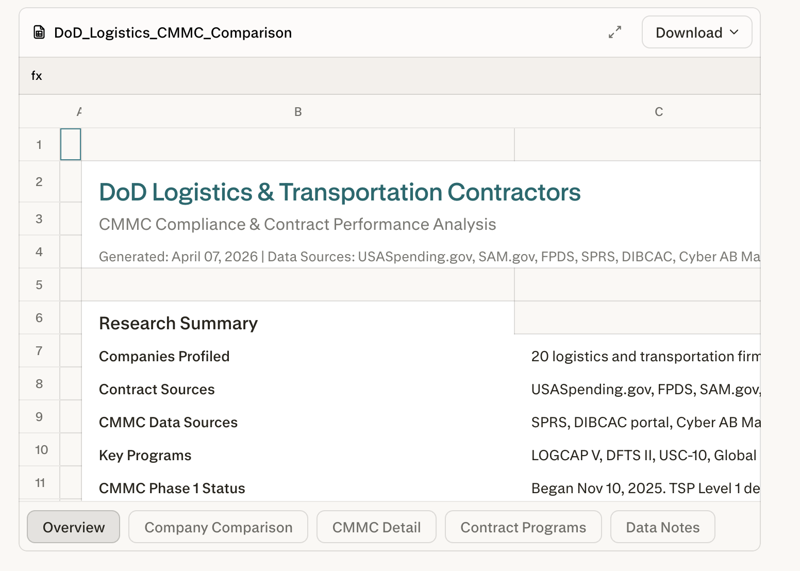Switch to the Overview sheet tab
This screenshot has height=571, width=800.
click(73, 527)
